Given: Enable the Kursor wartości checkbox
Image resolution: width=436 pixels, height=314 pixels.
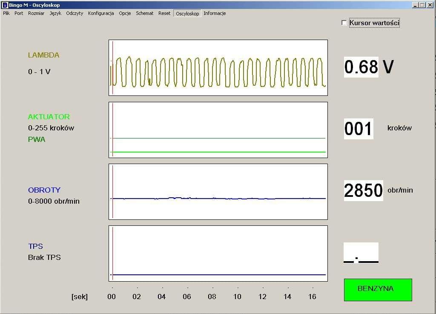Looking at the screenshot, I should [x=344, y=23].
